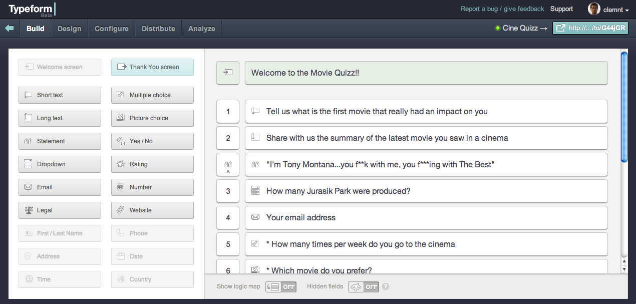The height and width of the screenshot is (304, 636).
Task: Enable the Show logic map toggle
Action: pos(281,286)
